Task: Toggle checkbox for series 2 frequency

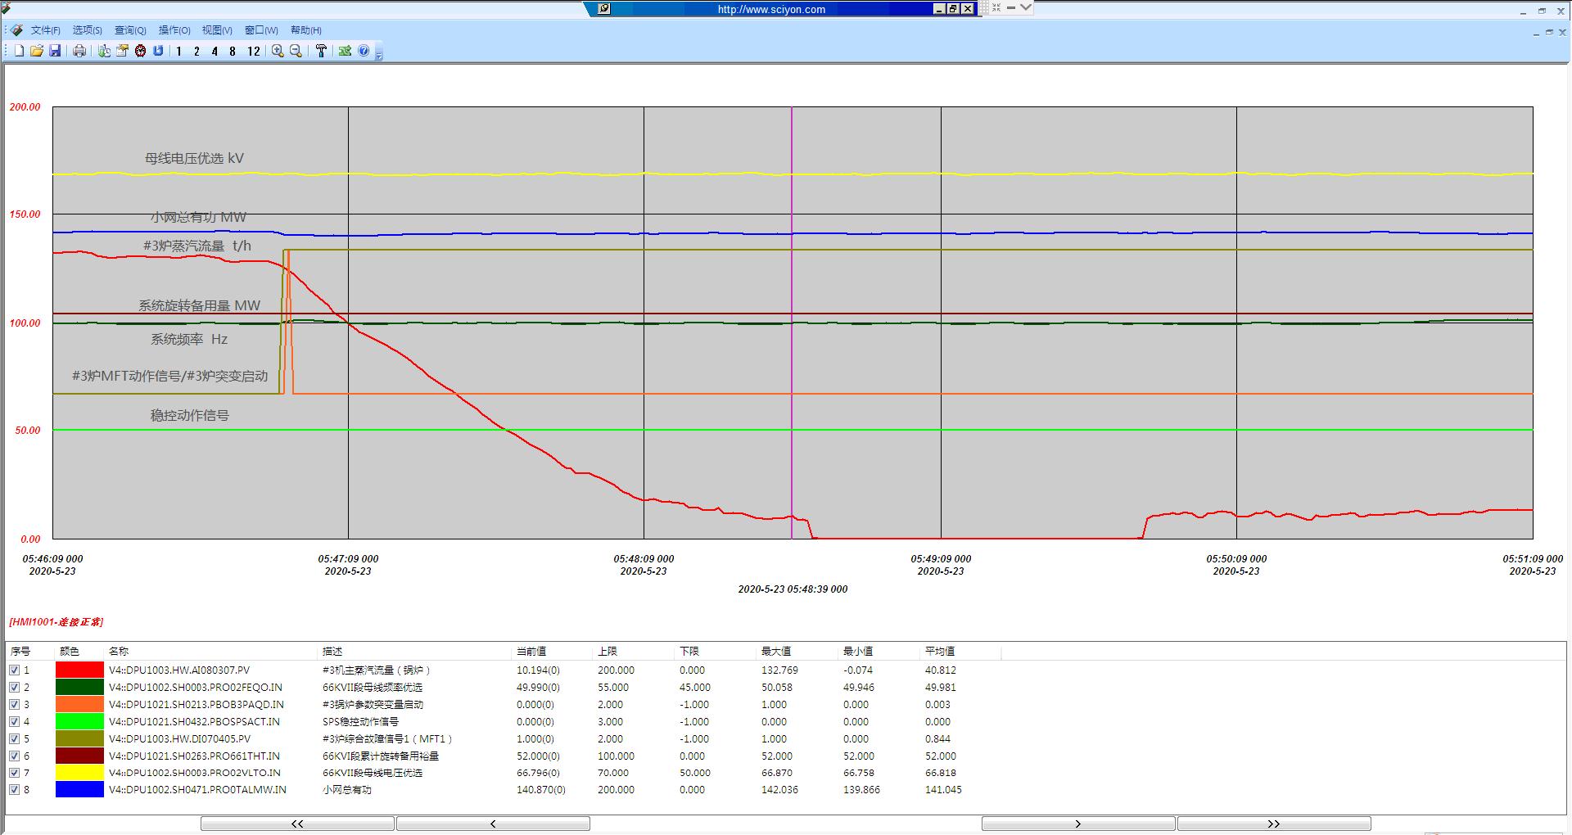Action: [14, 687]
